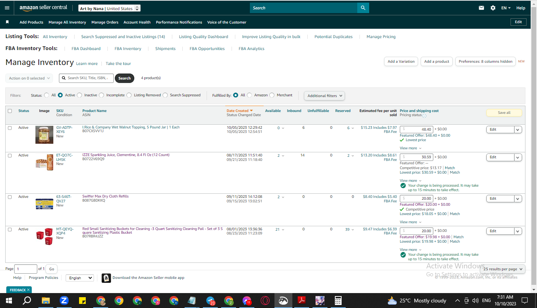Viewport: 537px width, 308px height.
Task: Click the Walnut Topping product image
Action: [x=44, y=135]
